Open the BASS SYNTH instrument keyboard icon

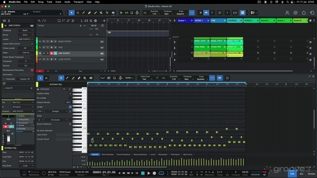(x=102, y=42)
